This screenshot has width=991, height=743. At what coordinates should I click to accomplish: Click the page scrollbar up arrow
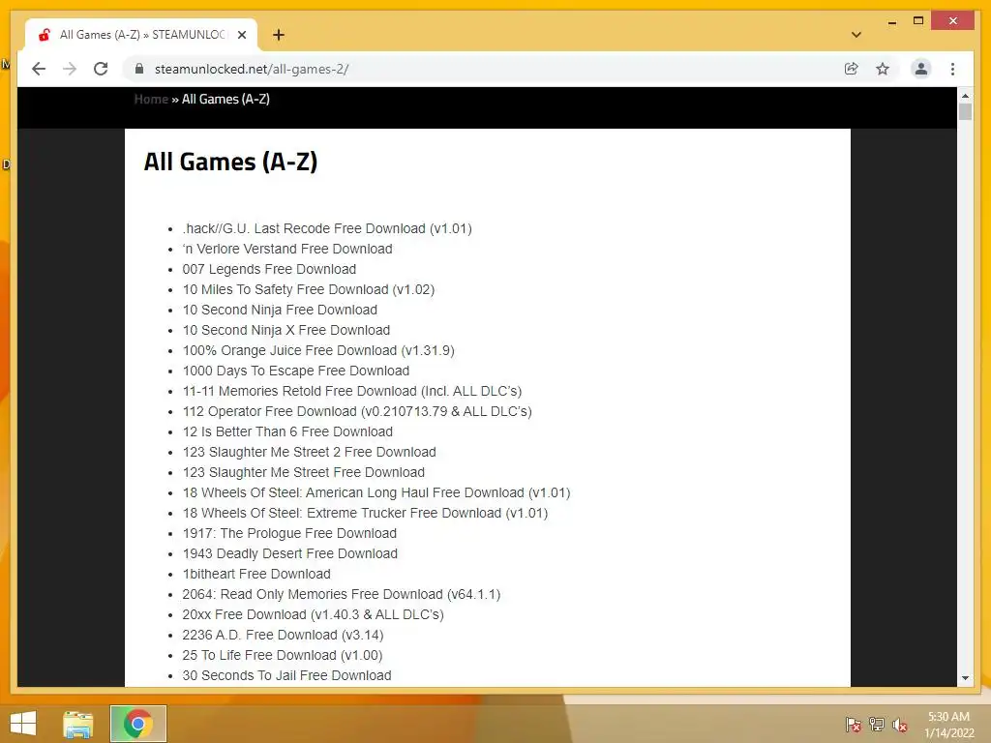pyautogui.click(x=965, y=96)
